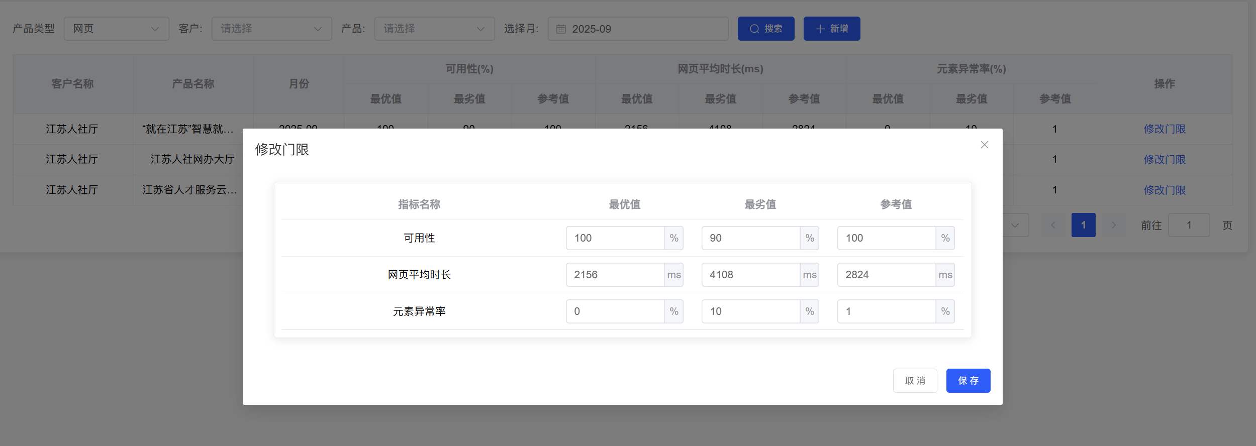Click 修改门限 link for 江苏省人才服务云

point(1165,190)
